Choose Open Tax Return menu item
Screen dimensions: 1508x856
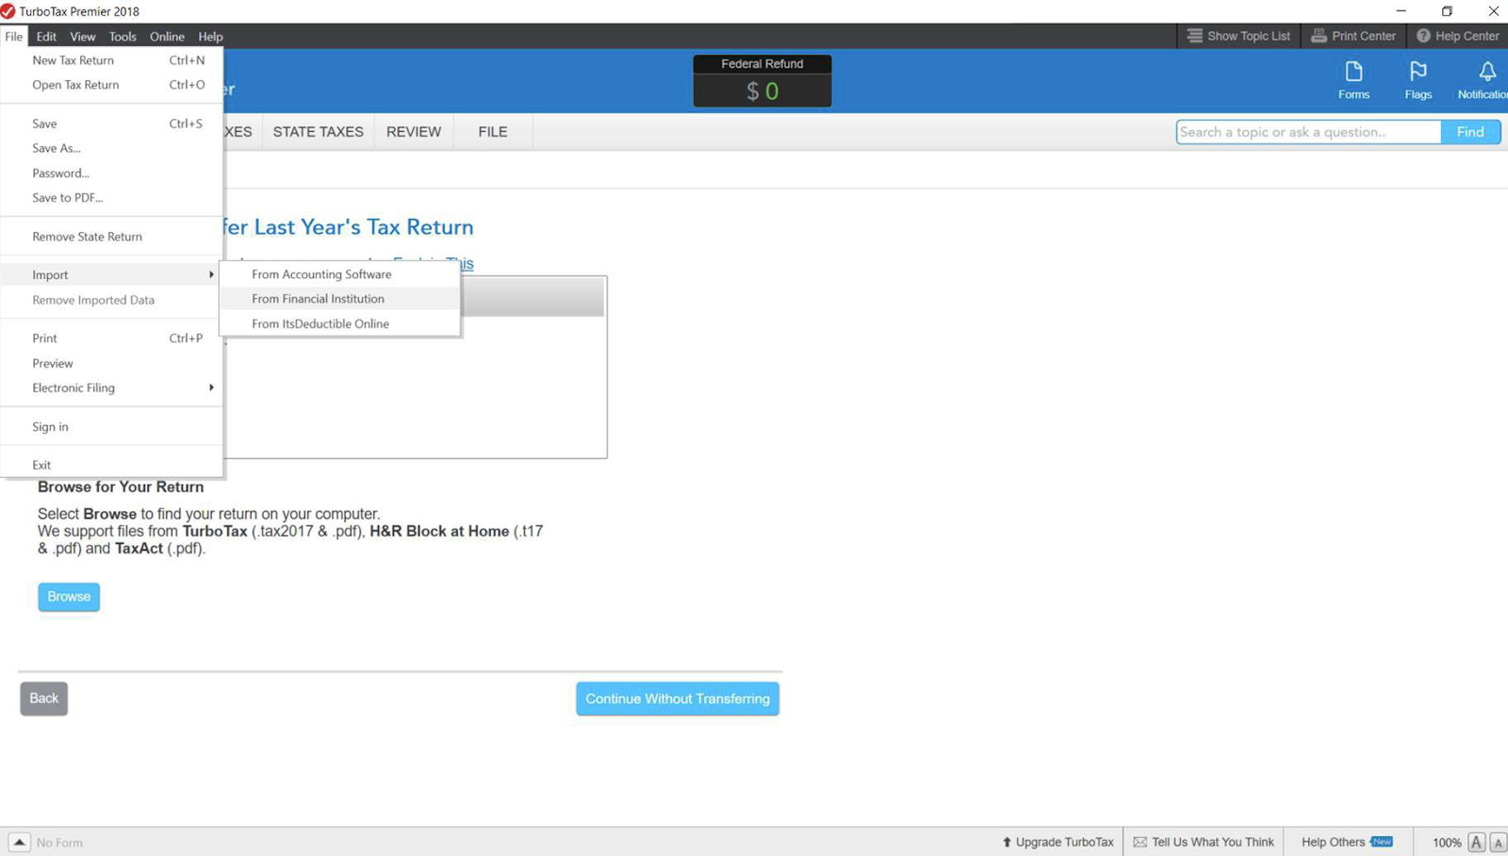[x=111, y=85]
